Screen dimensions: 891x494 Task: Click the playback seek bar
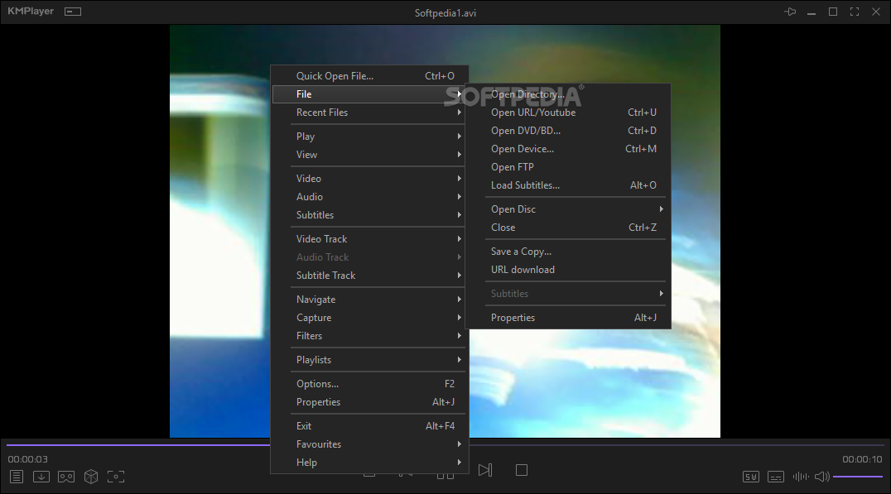[445, 445]
